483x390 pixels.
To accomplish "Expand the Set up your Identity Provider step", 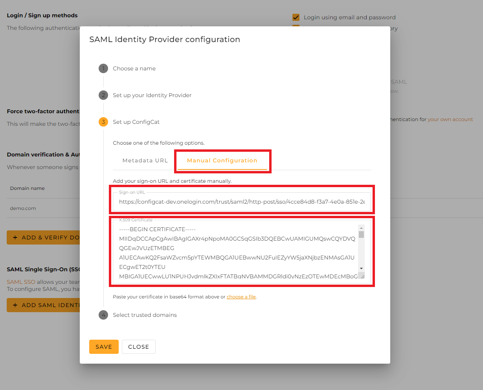I will [152, 95].
